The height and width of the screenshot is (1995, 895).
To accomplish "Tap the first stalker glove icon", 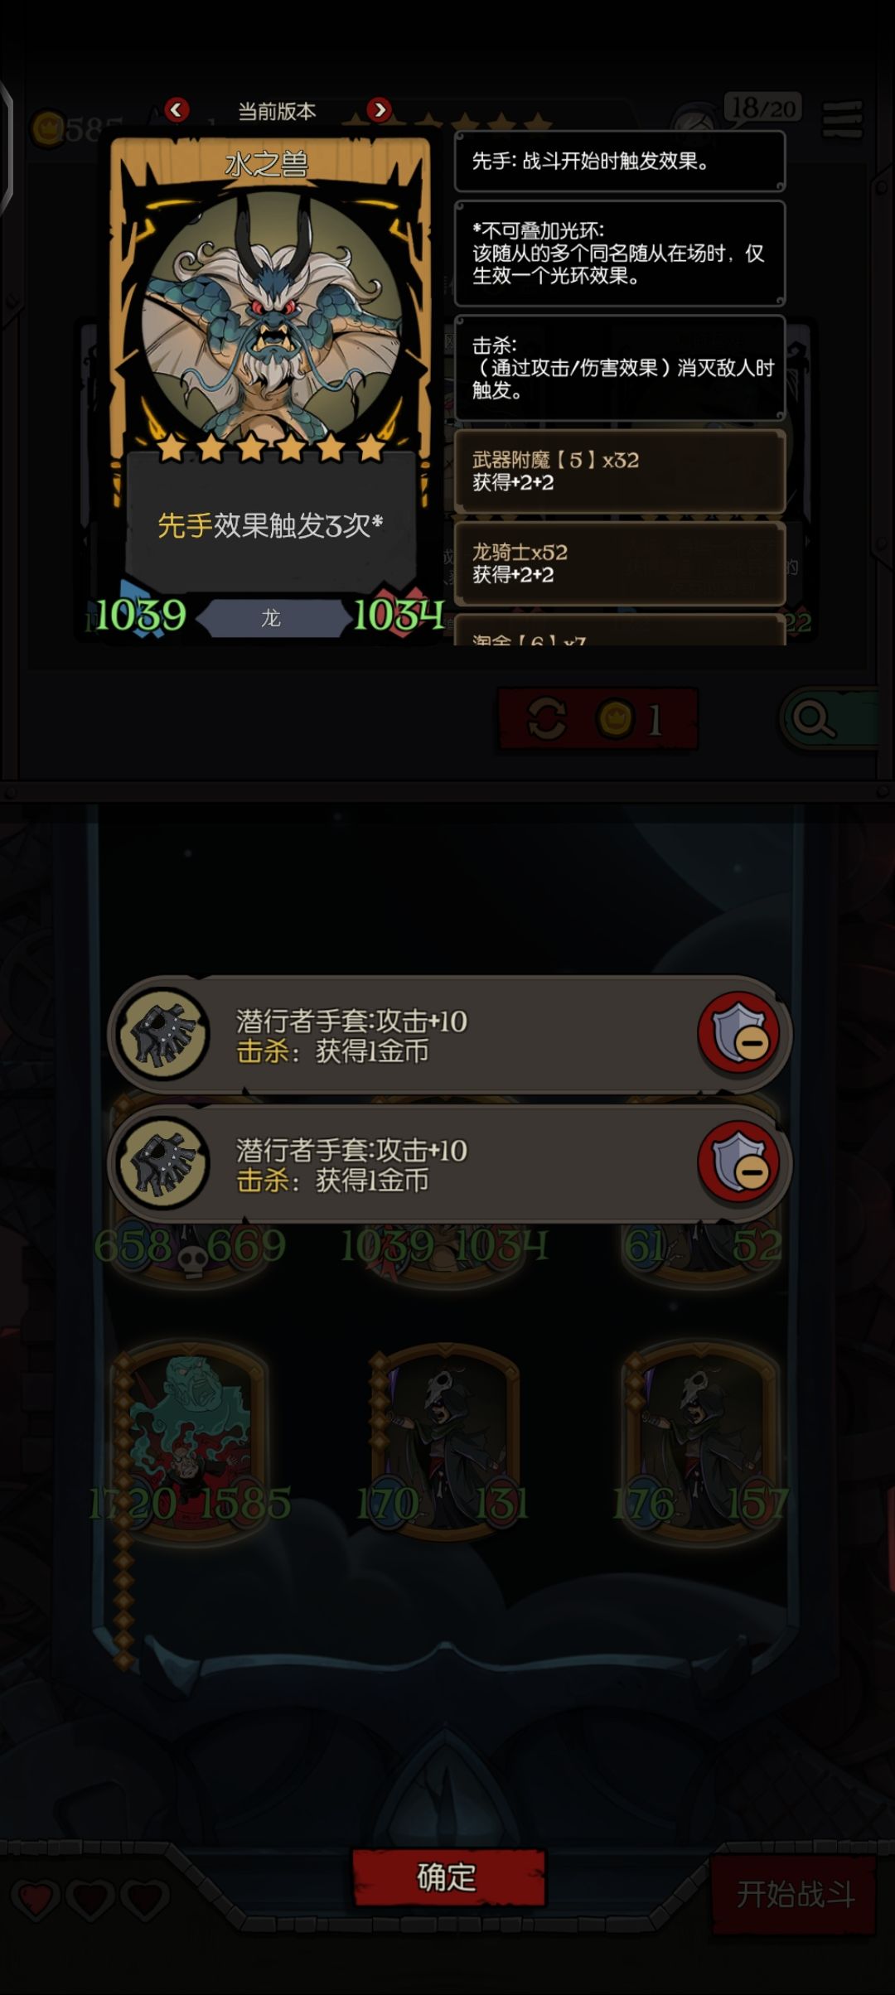I will pyautogui.click(x=163, y=1033).
